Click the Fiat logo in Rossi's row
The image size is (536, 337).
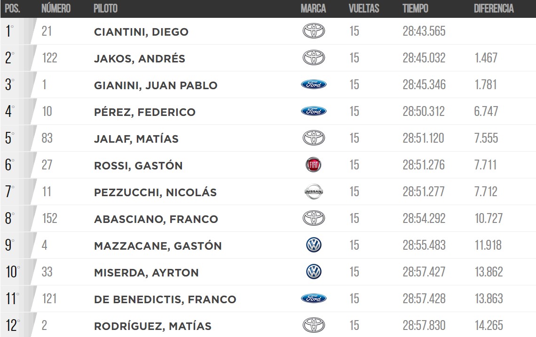tap(314, 165)
